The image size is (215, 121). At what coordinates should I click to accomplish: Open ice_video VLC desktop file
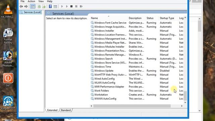[x=8, y=11]
